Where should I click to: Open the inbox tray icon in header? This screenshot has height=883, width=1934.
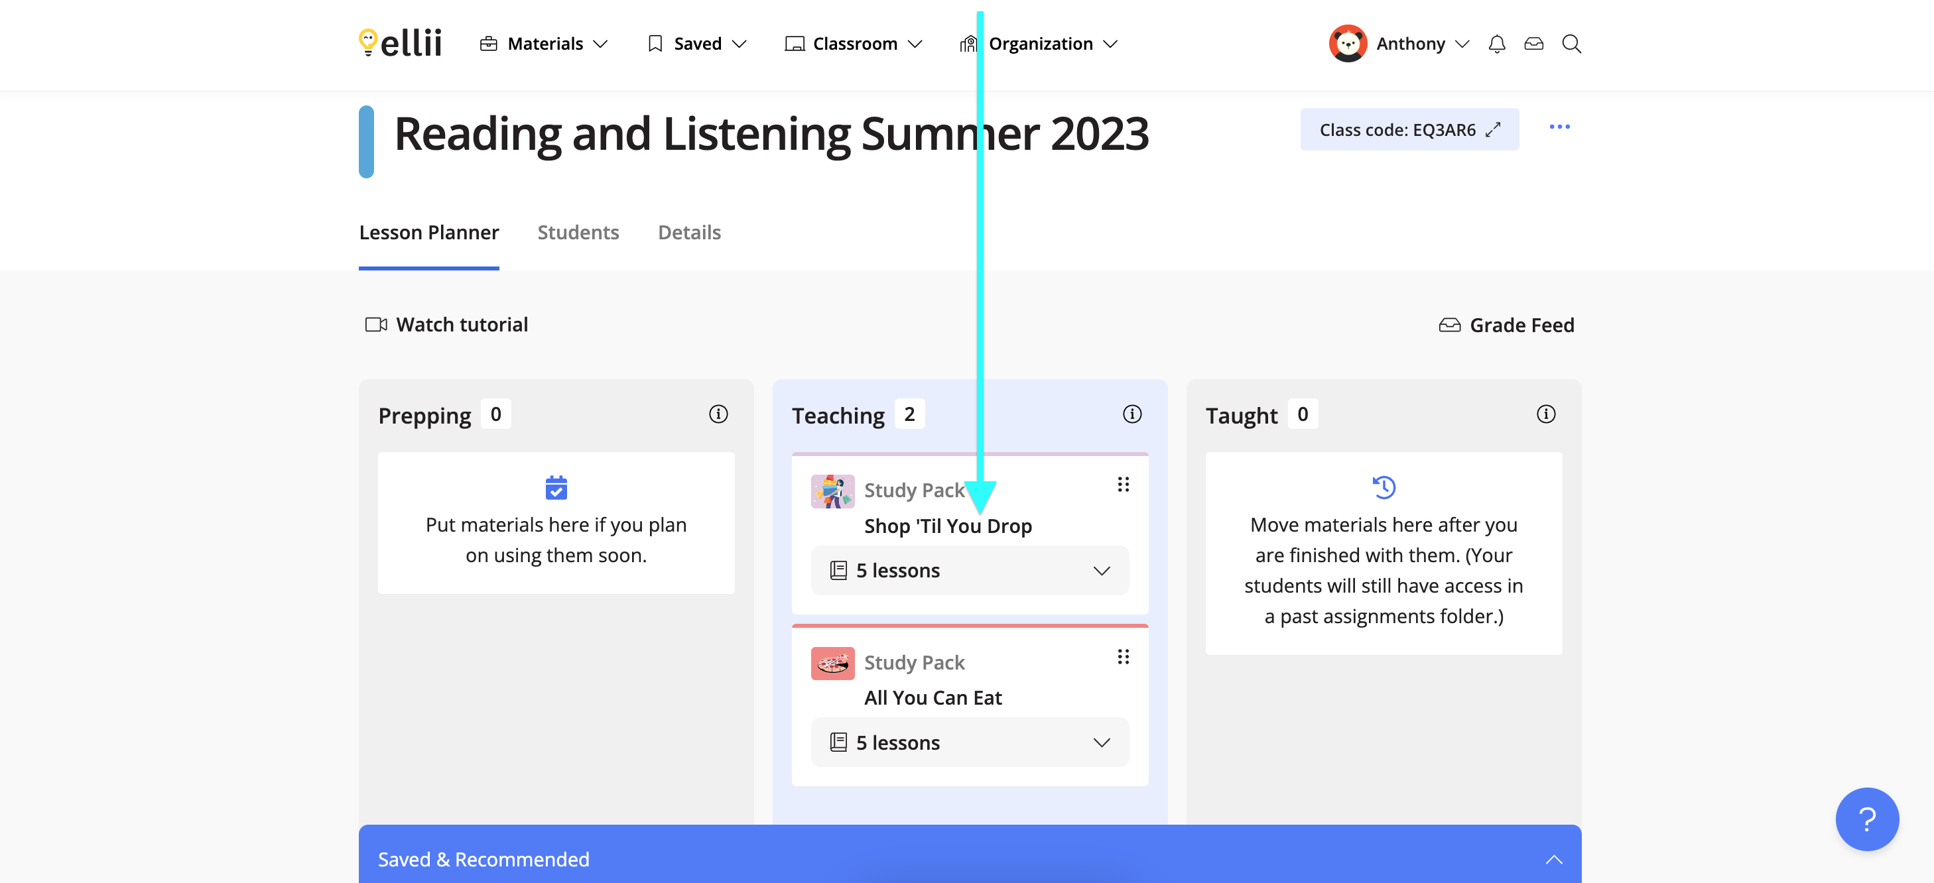1534,44
